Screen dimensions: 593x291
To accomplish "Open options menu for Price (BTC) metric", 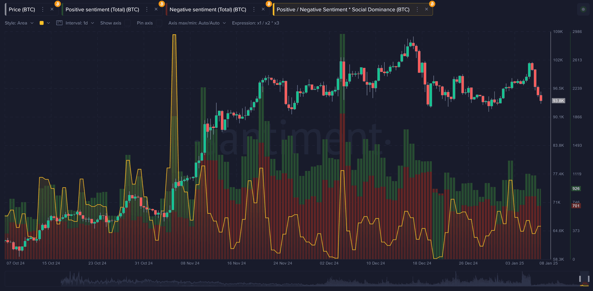I will [x=43, y=9].
